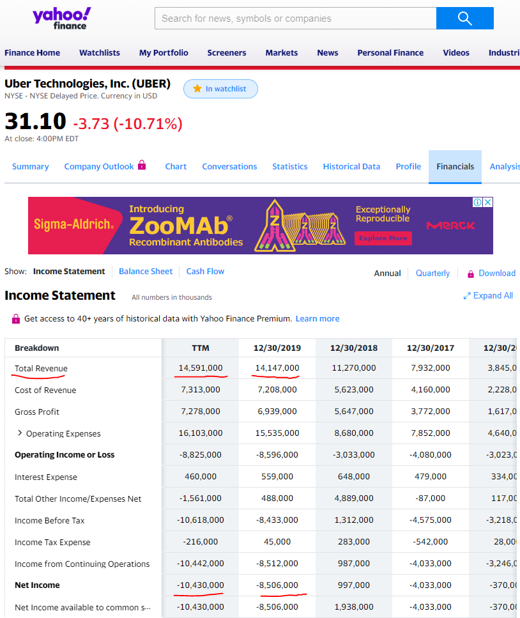Click the ad info icon
Screen dimensions: 520x618
[477, 202]
